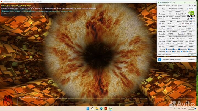Click the GPU value AD107
198x111 pixels.
[x=170, y=11]
